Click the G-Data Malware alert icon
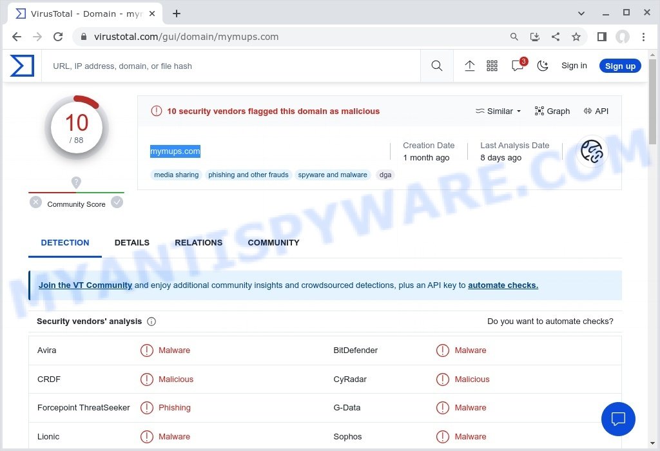Viewport: 660px width, 451px height. [x=443, y=408]
